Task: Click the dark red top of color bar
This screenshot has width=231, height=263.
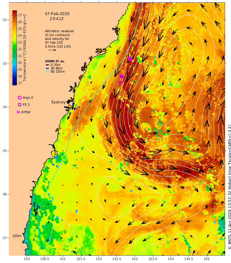Action: pyautogui.click(x=15, y=12)
